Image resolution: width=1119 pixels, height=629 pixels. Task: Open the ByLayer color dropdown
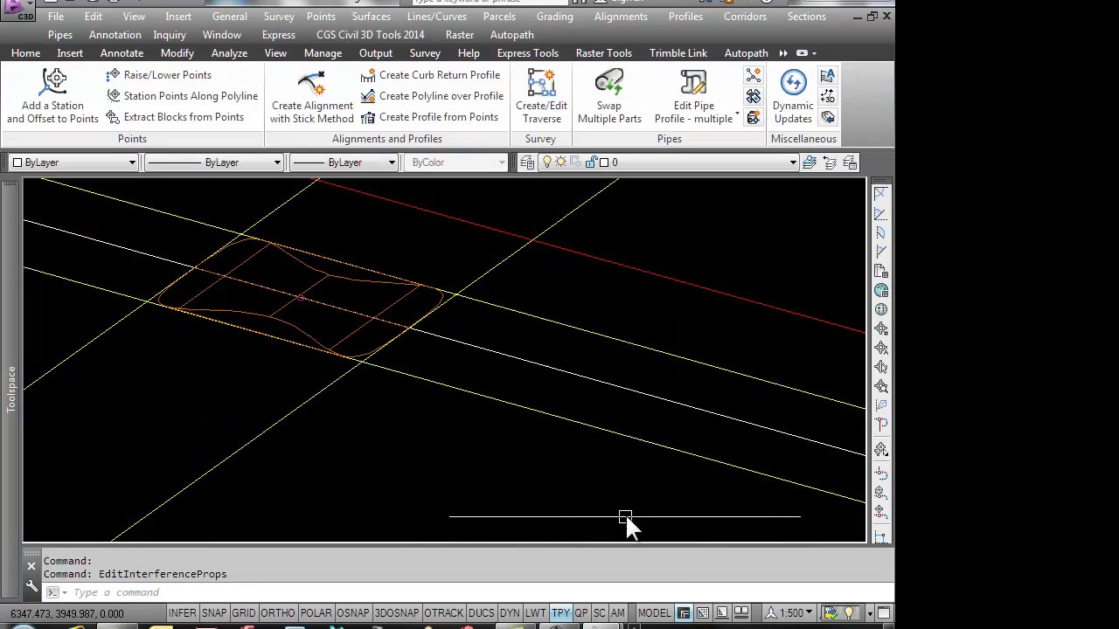point(131,162)
